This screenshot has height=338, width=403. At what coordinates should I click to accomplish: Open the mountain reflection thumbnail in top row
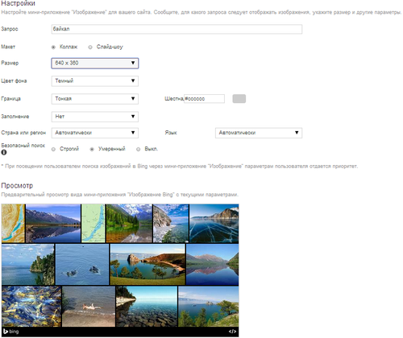tap(53, 224)
